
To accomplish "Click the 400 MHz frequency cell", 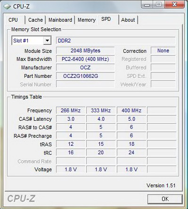I will (131, 110).
